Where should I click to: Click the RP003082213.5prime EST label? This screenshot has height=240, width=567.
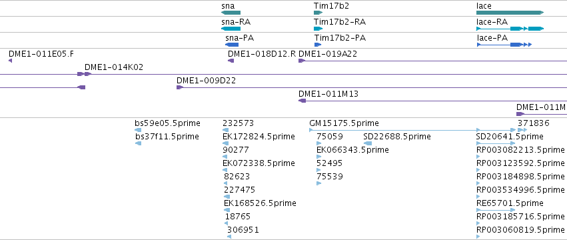[x=521, y=150]
